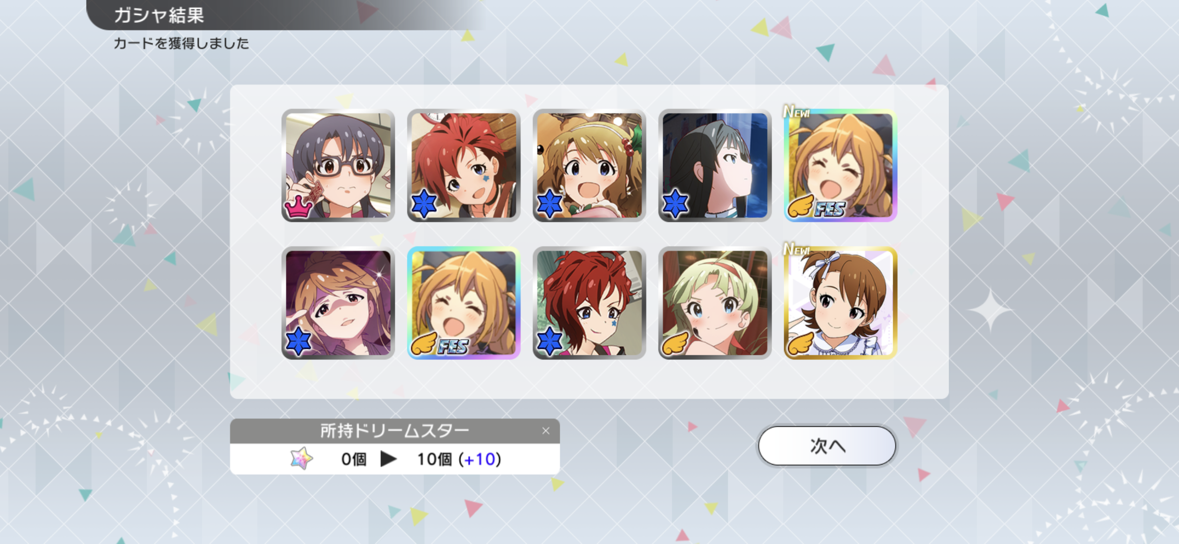Tap the rainbow Dream Star icon
This screenshot has width=1179, height=544.
coord(301,458)
